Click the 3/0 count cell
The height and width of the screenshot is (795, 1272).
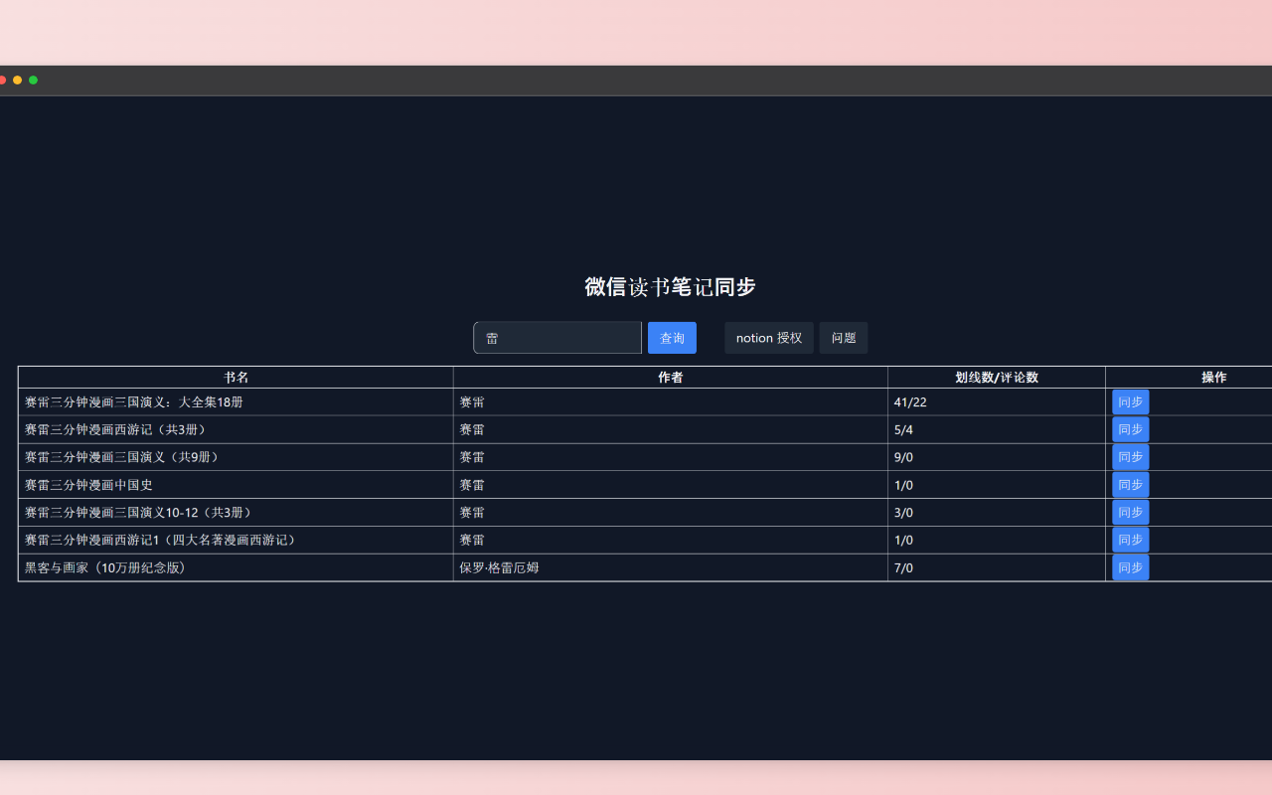[x=997, y=513]
